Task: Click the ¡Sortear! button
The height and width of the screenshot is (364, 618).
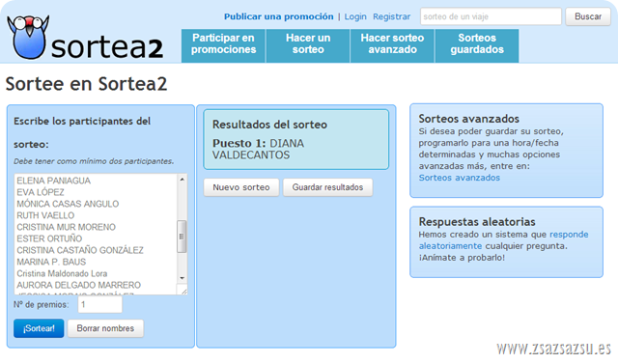Action: [x=39, y=328]
